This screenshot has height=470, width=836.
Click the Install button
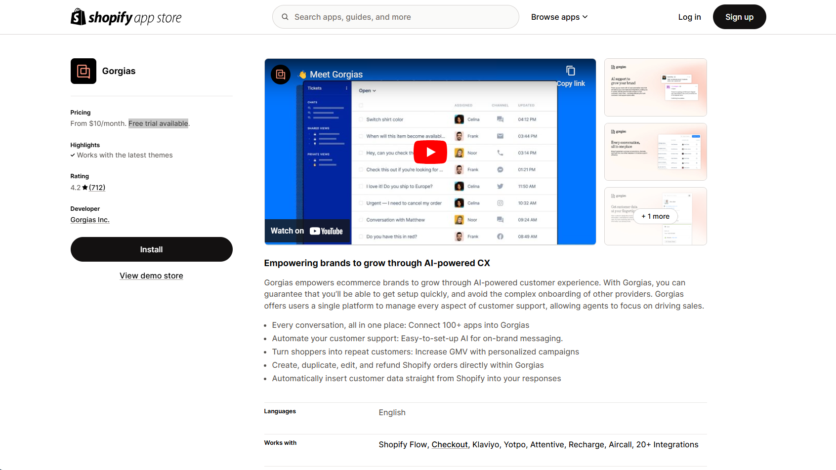coord(152,249)
